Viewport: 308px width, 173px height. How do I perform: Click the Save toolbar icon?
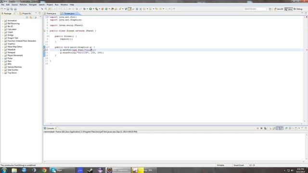coord(8,9)
